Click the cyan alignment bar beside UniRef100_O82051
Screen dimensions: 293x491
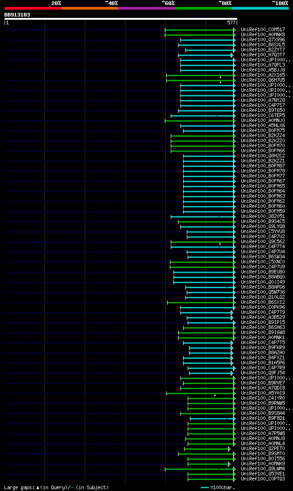click(203, 217)
